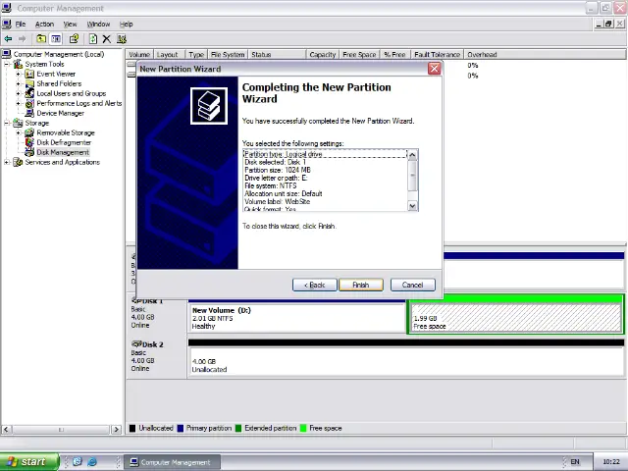Cancel the New Partition Wizard
Screen dimensions: 628x471
[412, 285]
